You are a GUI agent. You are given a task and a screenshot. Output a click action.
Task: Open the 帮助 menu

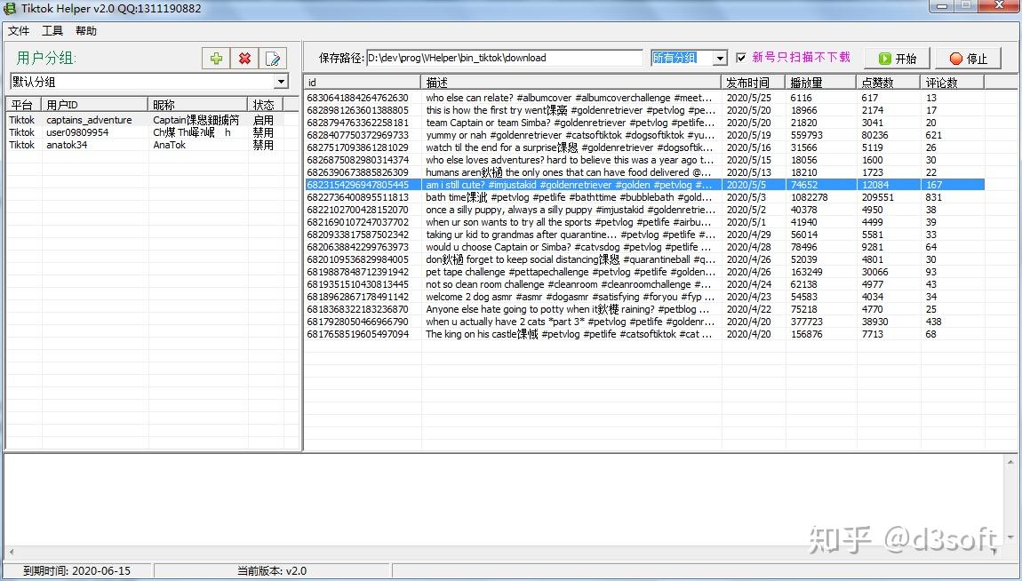[86, 30]
